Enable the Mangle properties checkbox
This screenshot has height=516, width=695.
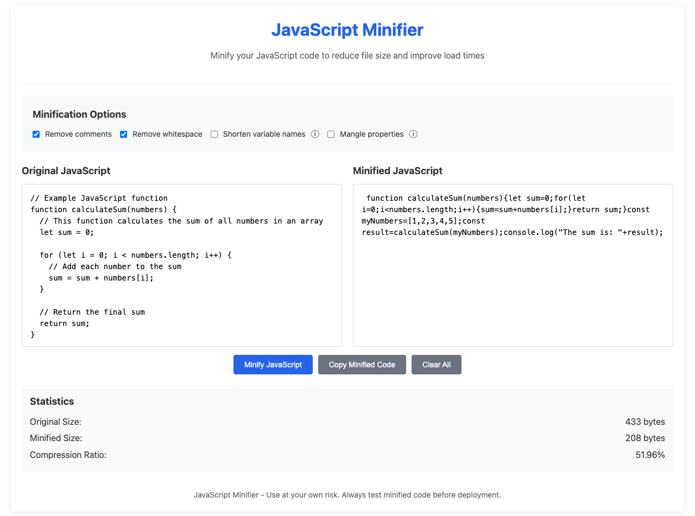coord(331,134)
